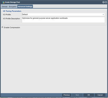This screenshot has height=98, width=108.
Task: Switch to the Encryption tab
Action: pyautogui.click(x=13, y=7)
